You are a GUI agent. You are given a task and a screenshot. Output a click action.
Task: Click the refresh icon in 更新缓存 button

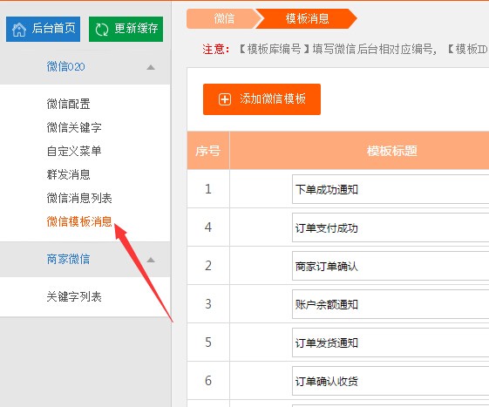pyautogui.click(x=102, y=30)
